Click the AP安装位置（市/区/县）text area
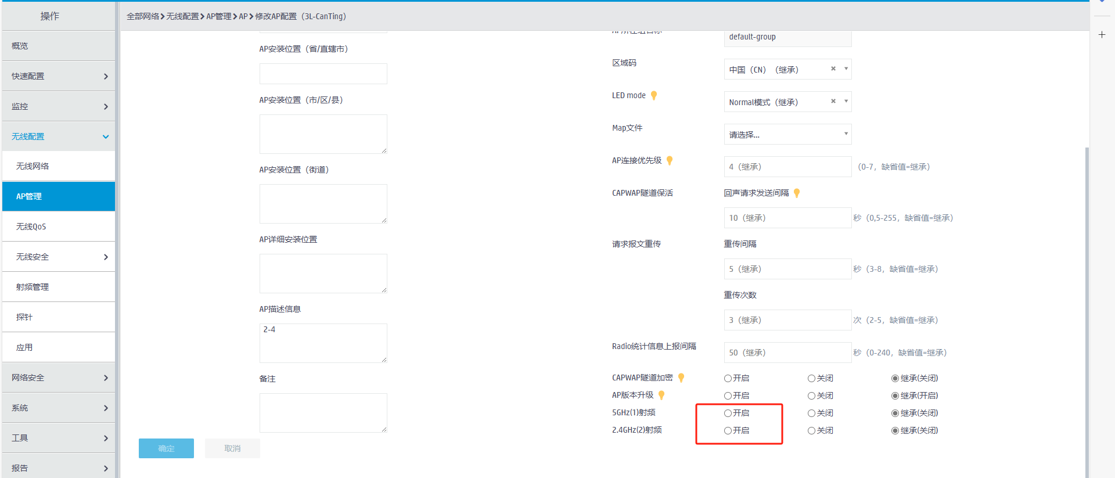 (x=323, y=134)
